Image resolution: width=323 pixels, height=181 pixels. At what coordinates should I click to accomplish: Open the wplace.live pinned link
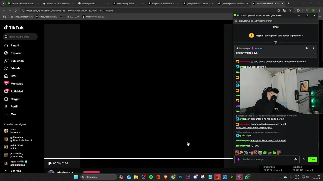click(x=247, y=53)
